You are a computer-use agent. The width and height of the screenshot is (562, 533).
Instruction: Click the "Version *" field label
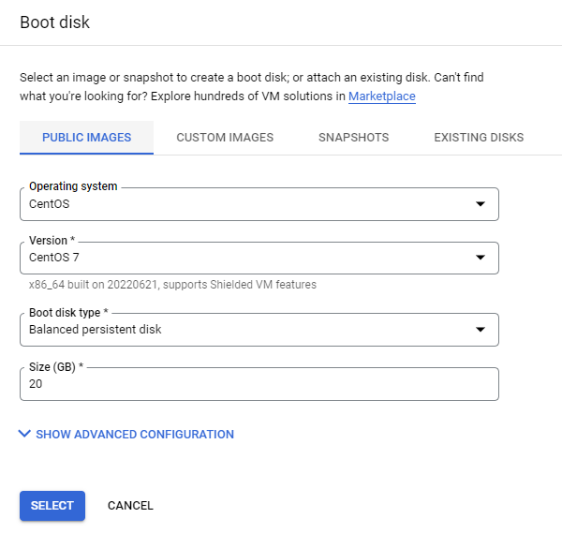pyautogui.click(x=52, y=240)
